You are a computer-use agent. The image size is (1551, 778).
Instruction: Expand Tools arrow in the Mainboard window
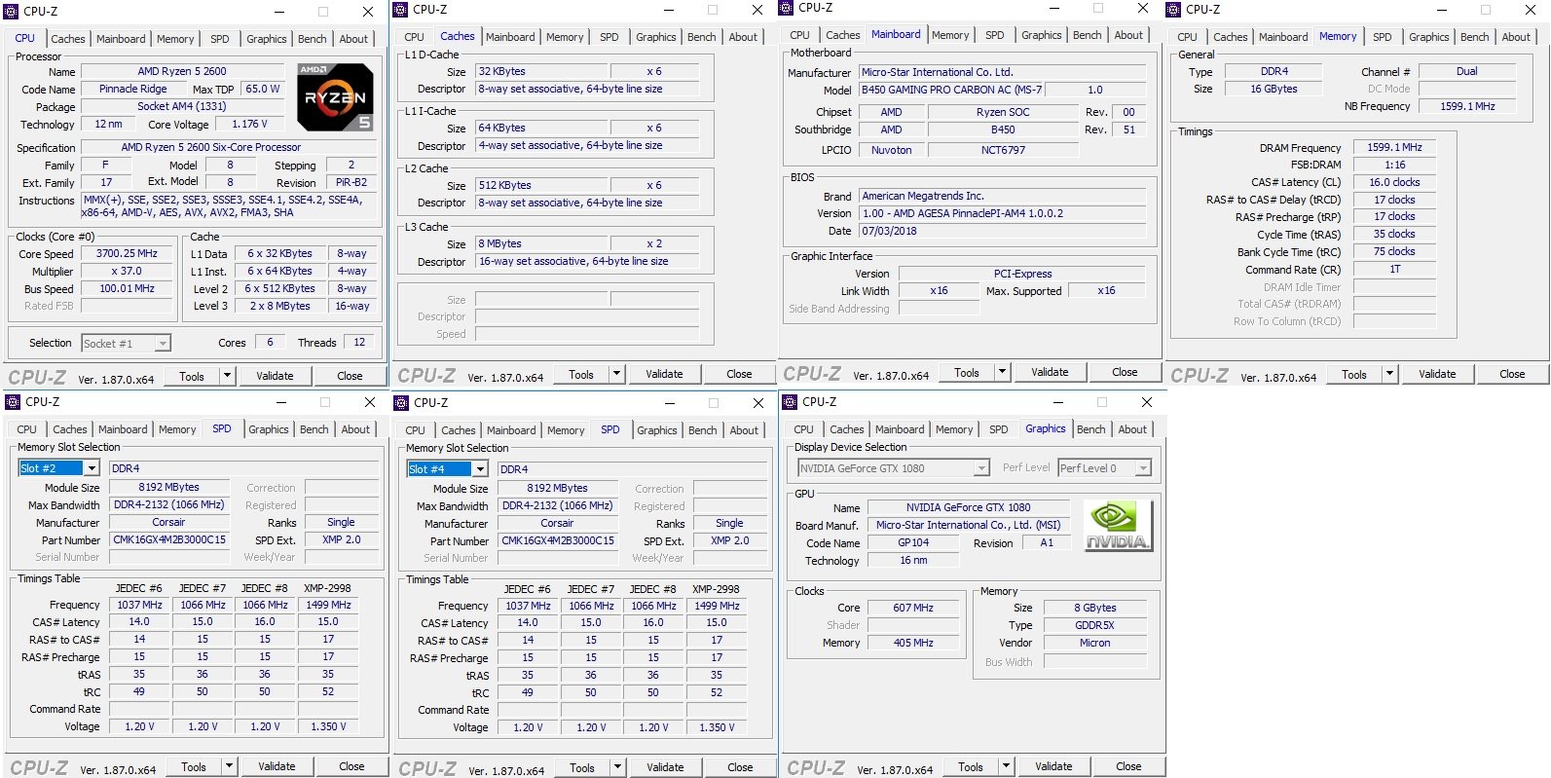[1003, 372]
